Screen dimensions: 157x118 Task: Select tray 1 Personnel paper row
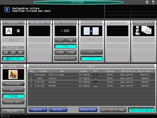[x=91, y=75]
